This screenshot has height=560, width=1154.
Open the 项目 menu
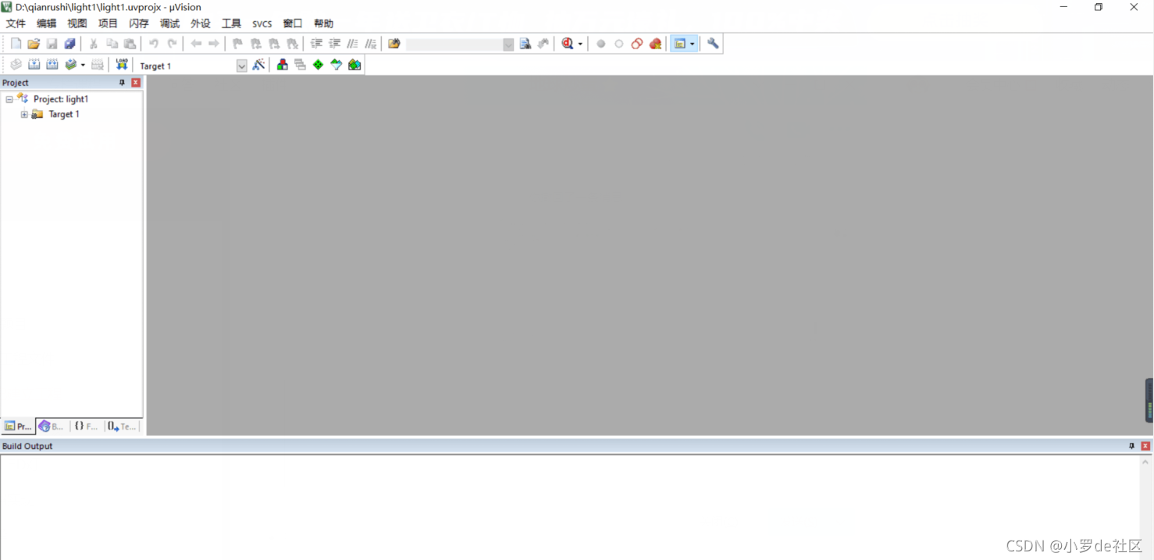pyautogui.click(x=109, y=23)
